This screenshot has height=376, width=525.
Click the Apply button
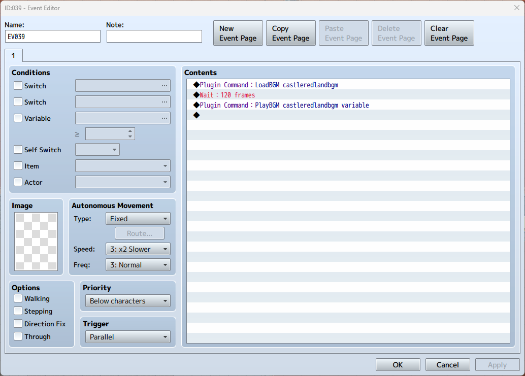pyautogui.click(x=497, y=365)
